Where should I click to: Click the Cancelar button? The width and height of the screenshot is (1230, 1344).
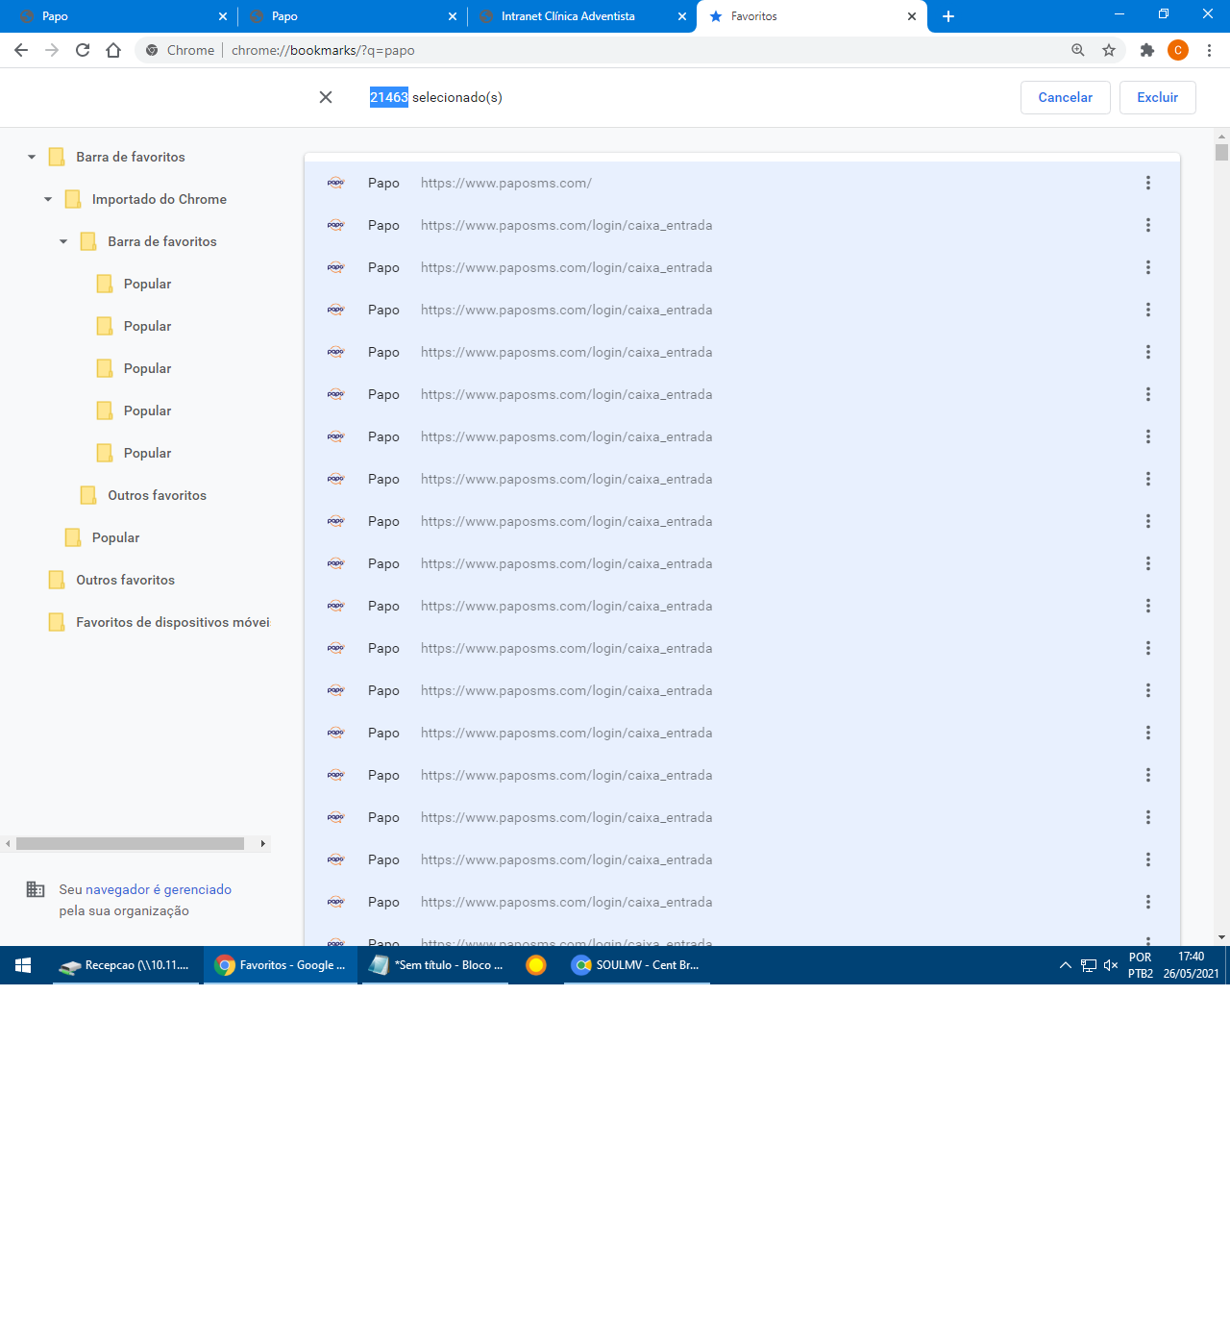(x=1065, y=97)
